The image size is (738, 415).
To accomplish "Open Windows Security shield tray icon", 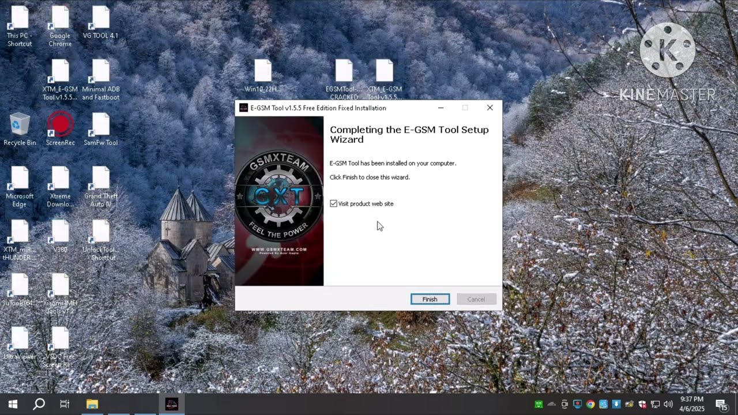I will pyautogui.click(x=642, y=404).
